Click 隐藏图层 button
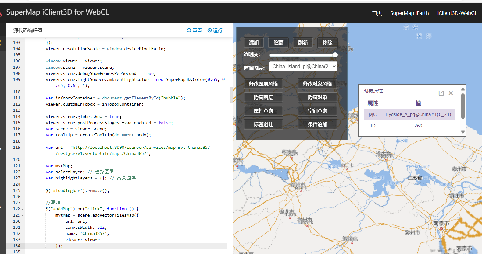The height and width of the screenshot is (254, 482). pos(263,97)
